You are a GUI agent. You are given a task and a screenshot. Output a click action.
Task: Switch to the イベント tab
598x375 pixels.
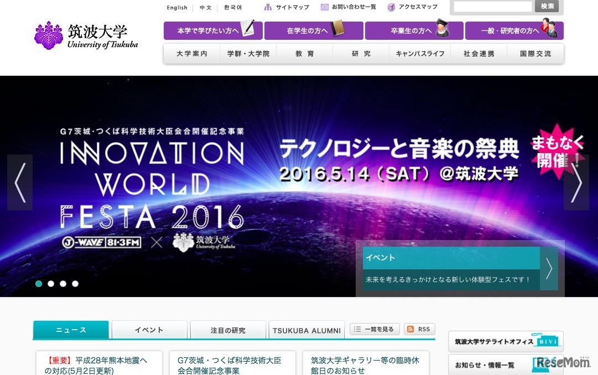149,330
